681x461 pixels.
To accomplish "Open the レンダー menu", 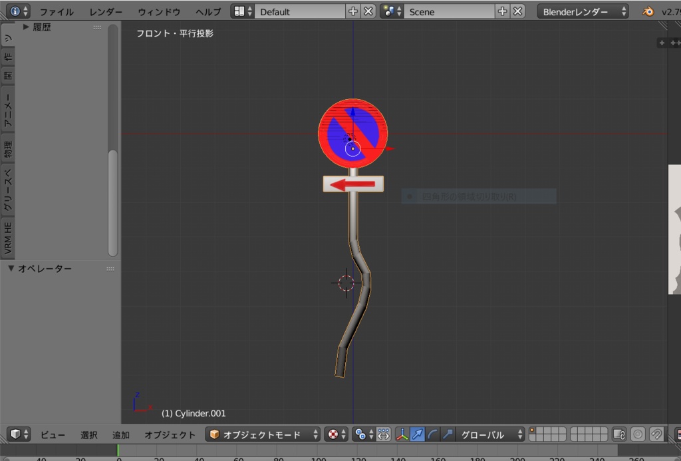I will (x=106, y=12).
